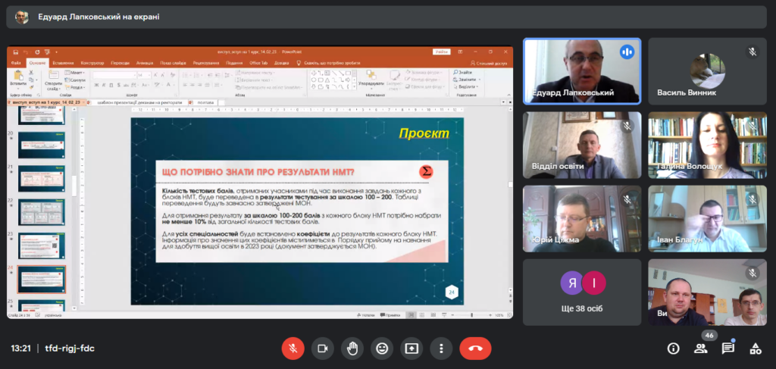Image resolution: width=776 pixels, height=369 pixels.
Task: Raise your hand in the meeting
Action: click(352, 348)
